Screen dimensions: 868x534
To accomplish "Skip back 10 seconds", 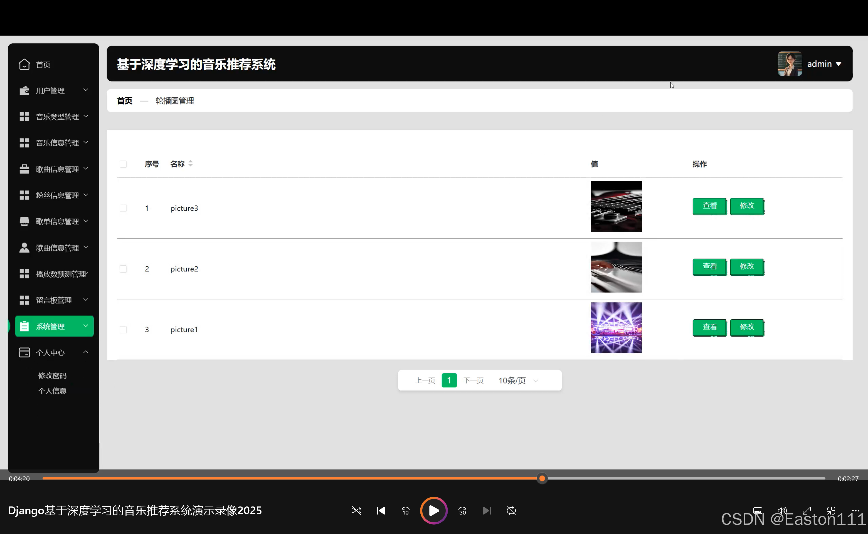I will (x=405, y=510).
